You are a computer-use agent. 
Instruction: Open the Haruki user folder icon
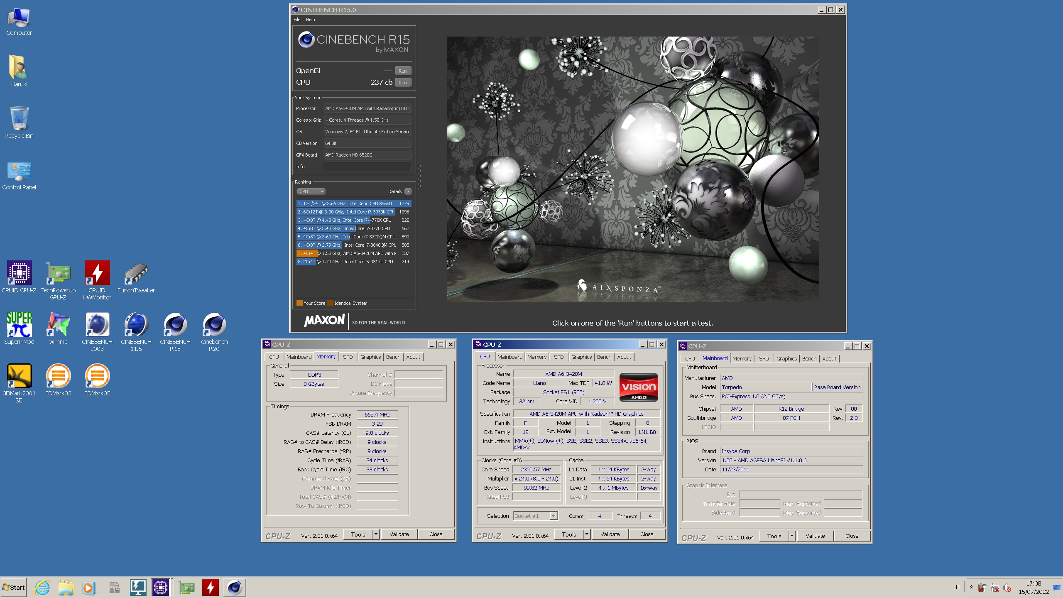pyautogui.click(x=19, y=71)
